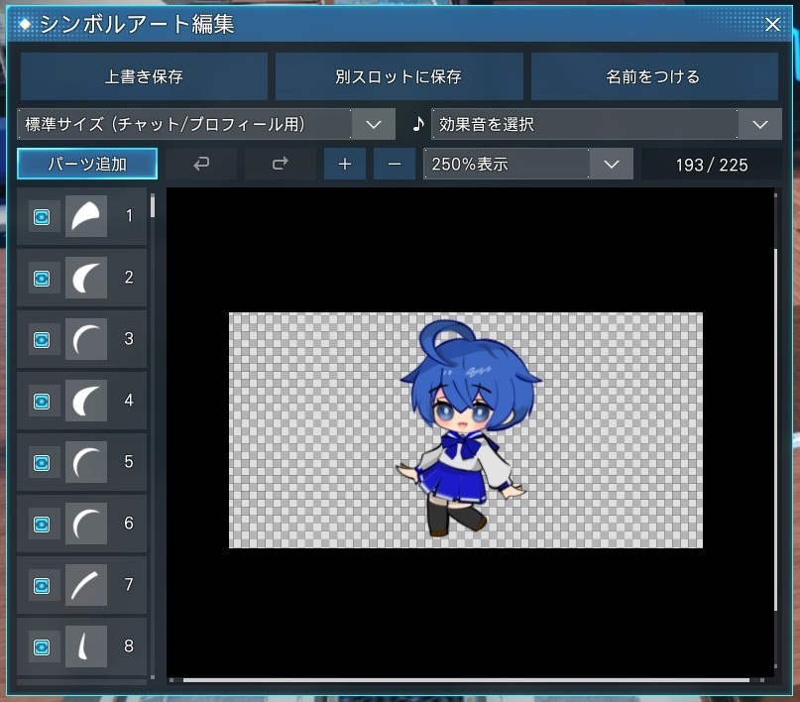Open the 標準サイズ size dropdown
Screen dimensions: 800x702
click(206, 124)
